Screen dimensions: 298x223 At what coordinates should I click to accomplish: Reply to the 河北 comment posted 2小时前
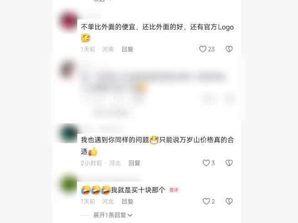[134, 163]
